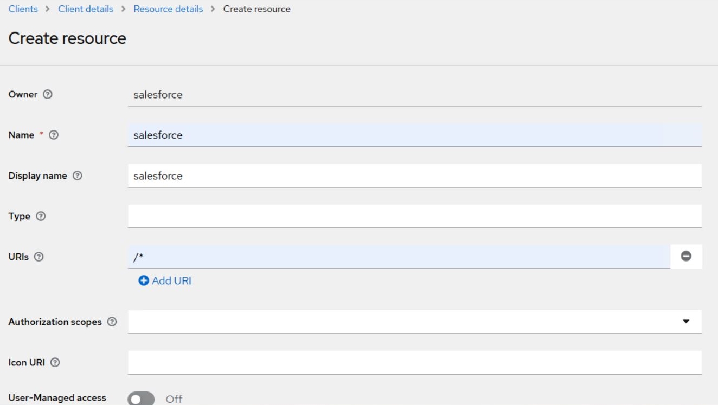Go to Clients breadcrumb
718x405 pixels.
pos(23,9)
